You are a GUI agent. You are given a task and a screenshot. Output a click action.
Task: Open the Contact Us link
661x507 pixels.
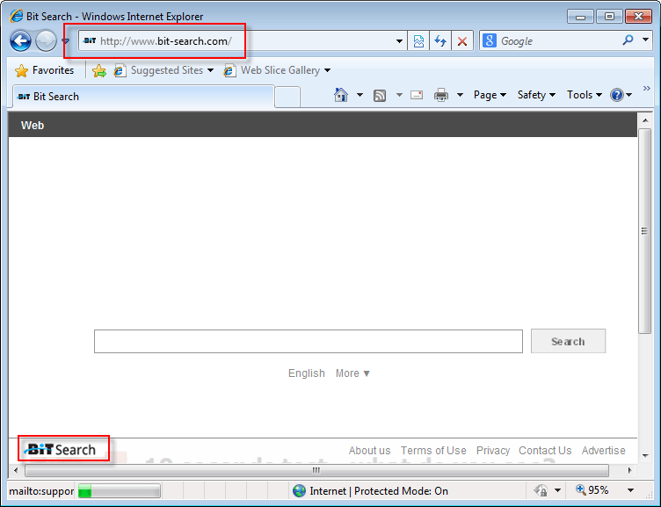pyautogui.click(x=545, y=451)
